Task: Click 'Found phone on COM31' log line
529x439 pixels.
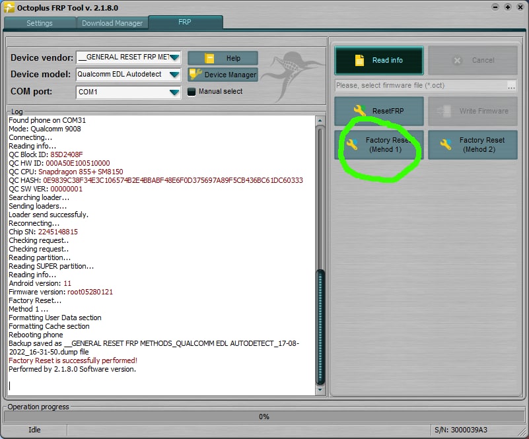Action: click(x=48, y=120)
